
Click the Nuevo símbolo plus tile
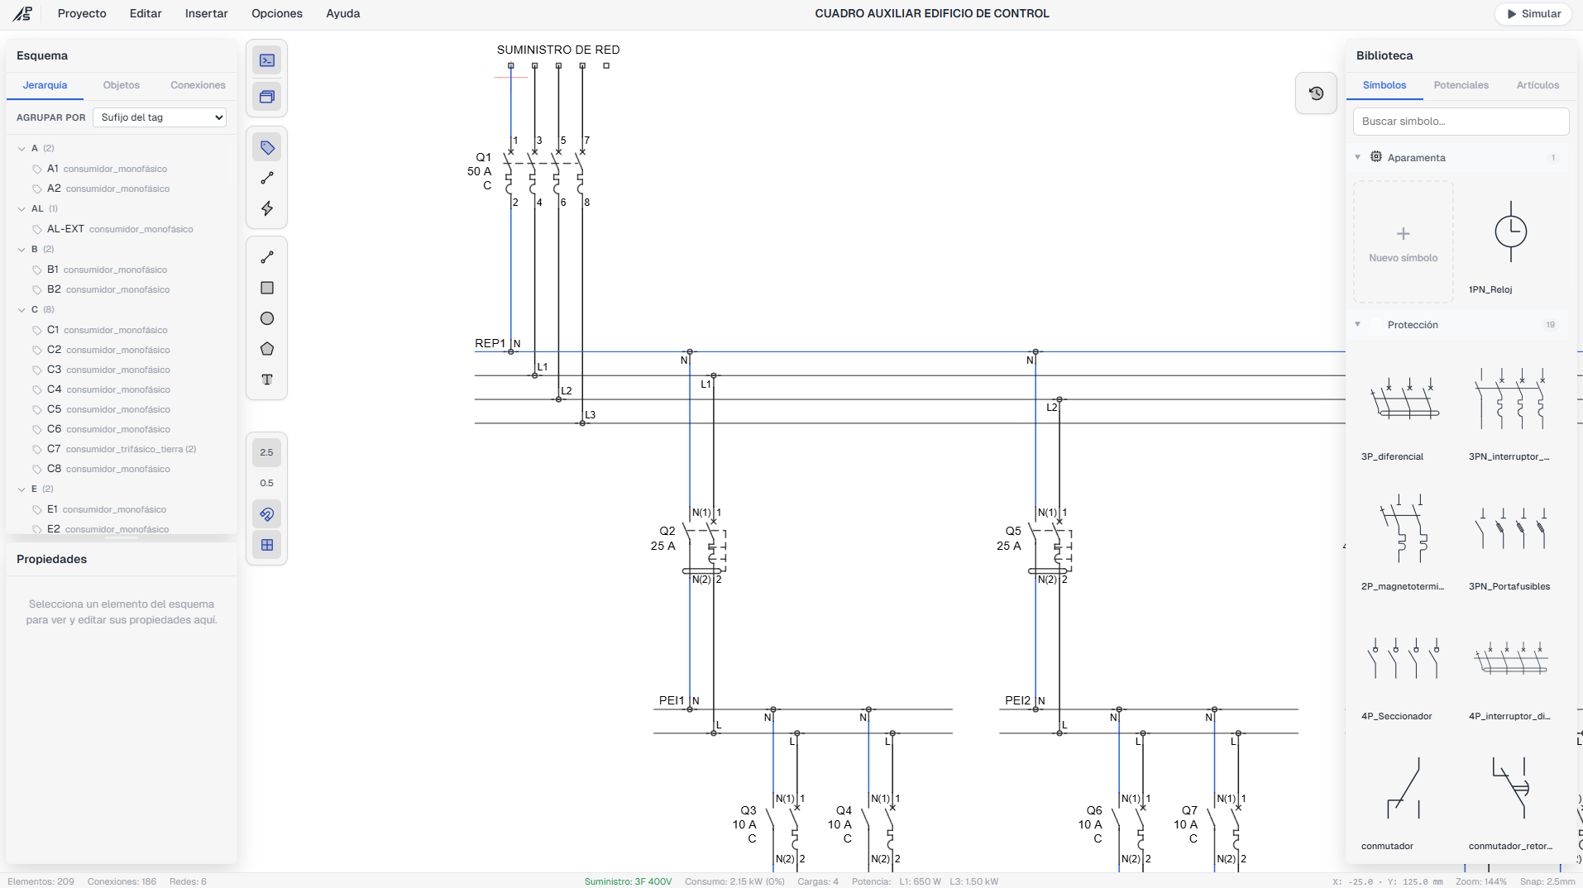click(x=1404, y=242)
